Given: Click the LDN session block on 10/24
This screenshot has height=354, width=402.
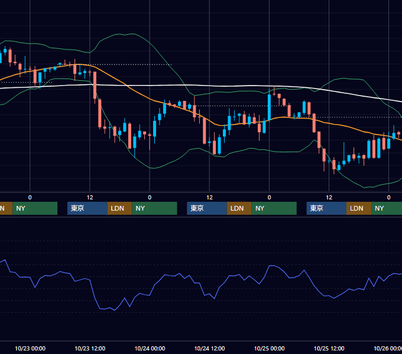Looking at the screenshot, I should click(239, 208).
